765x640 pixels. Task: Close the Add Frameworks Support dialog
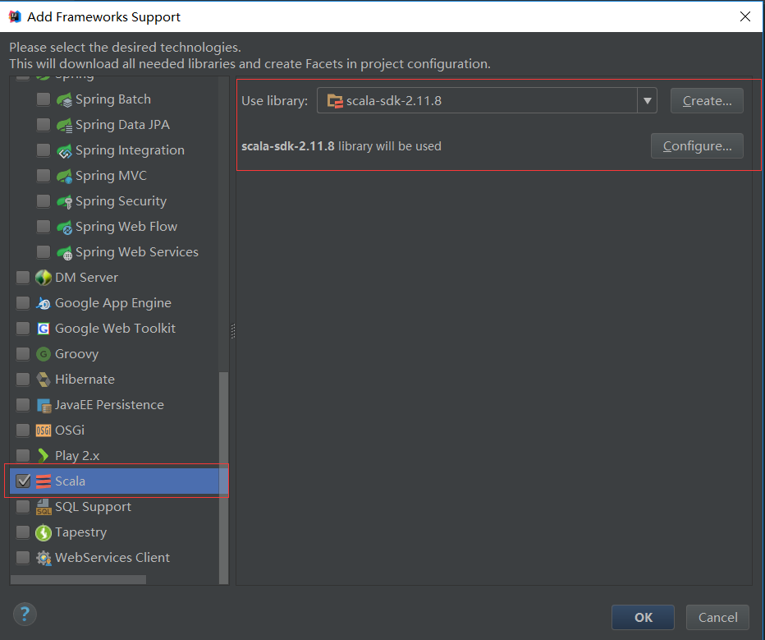745,16
